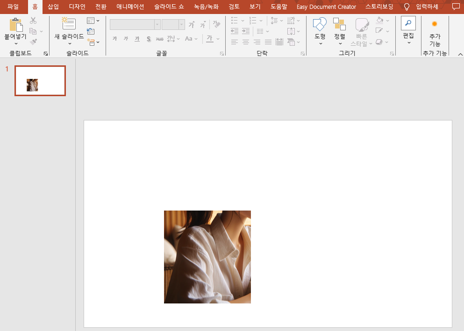Select the white shirt picture on slide
The image size is (464, 331).
tap(207, 257)
